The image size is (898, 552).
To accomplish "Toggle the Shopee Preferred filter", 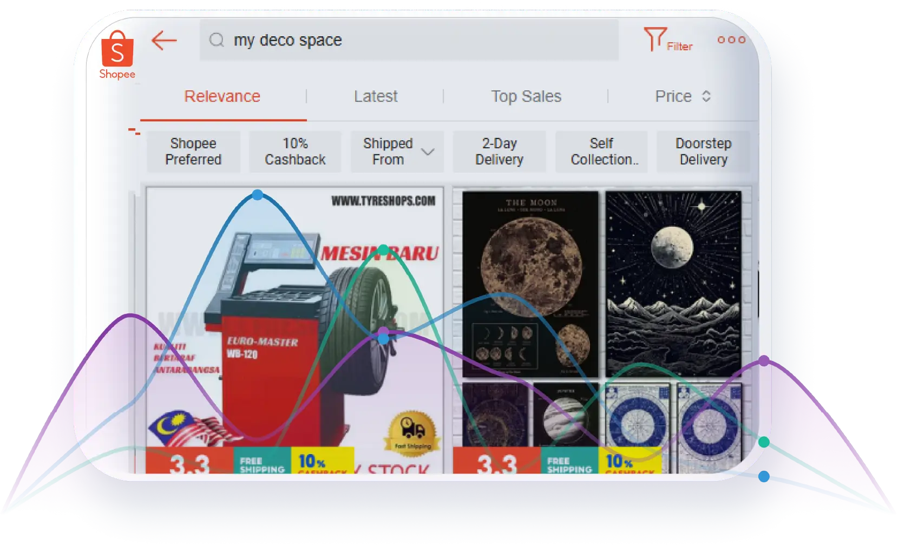I will tap(193, 152).
